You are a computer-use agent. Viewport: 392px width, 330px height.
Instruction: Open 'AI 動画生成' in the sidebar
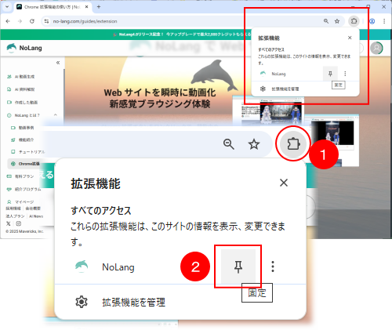click(x=21, y=77)
